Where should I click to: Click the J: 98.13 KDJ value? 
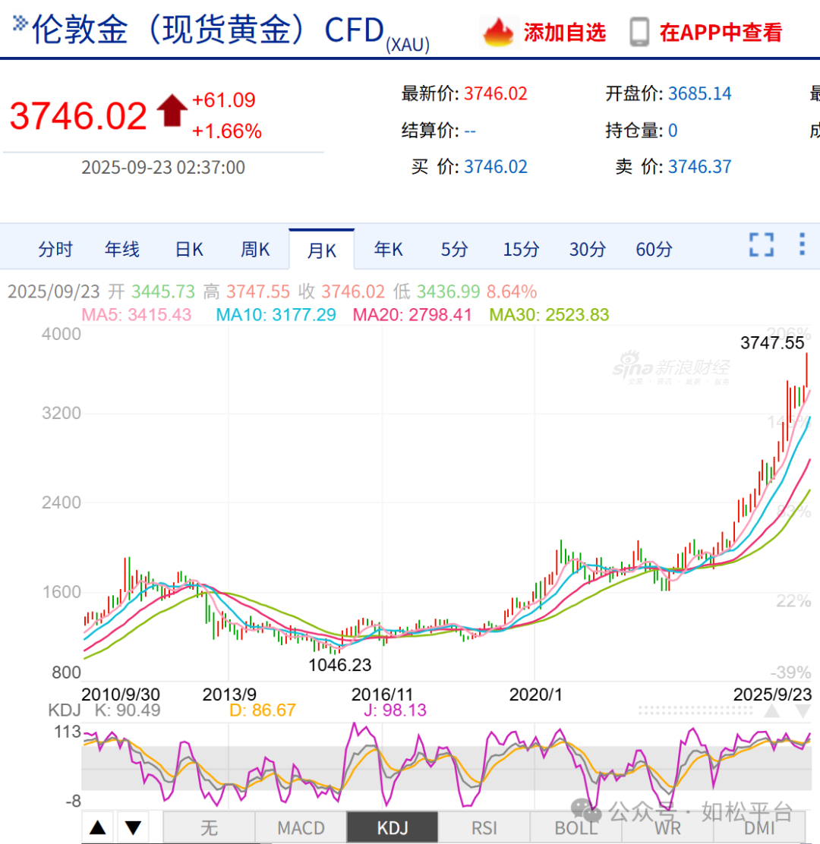(395, 710)
